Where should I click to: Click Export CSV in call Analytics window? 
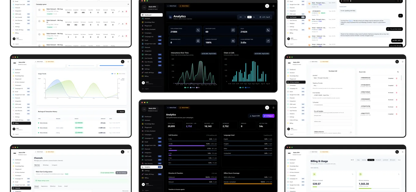coord(255,116)
